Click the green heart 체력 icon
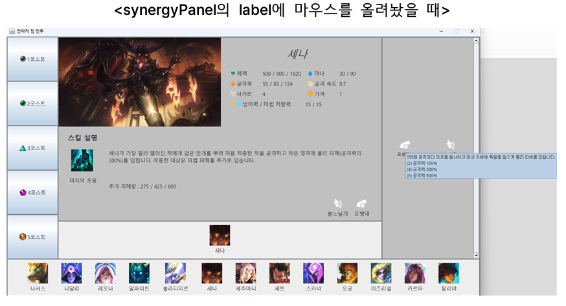The height and width of the screenshot is (306, 566). coord(233,73)
